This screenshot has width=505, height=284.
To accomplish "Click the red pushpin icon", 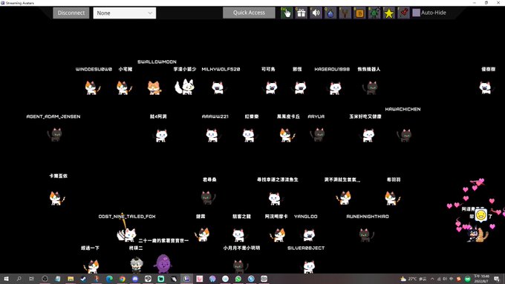I will point(403,13).
